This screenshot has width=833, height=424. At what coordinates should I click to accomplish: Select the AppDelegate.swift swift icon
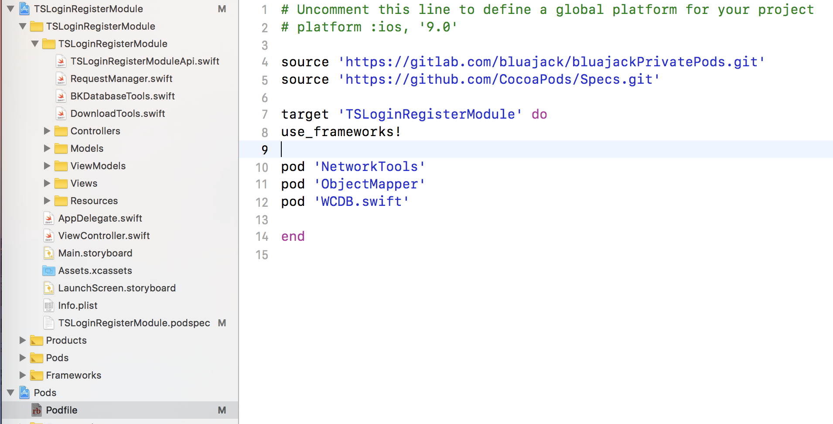[48, 218]
